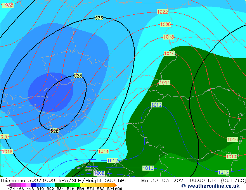Click the blue 1010 isobar label
This screenshot has height=190, width=246.
pyautogui.click(x=148, y=168)
